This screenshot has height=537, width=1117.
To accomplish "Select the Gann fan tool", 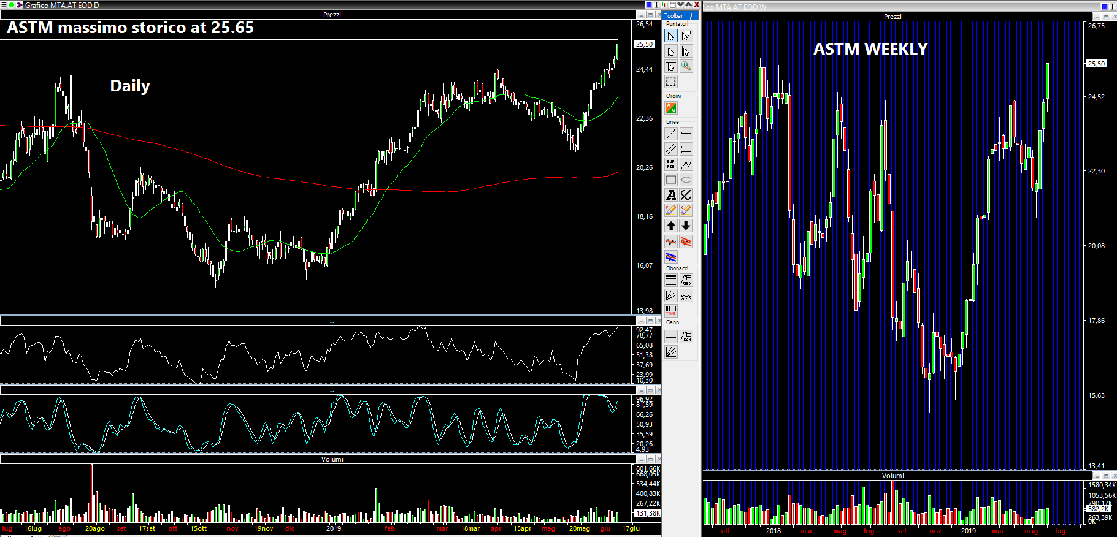I will [671, 351].
